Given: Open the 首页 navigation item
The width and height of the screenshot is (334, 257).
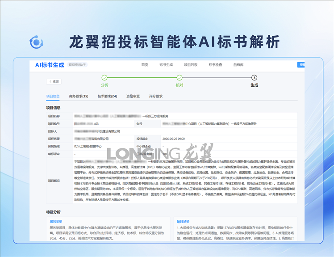Looking at the screenshot, I should (145, 65).
